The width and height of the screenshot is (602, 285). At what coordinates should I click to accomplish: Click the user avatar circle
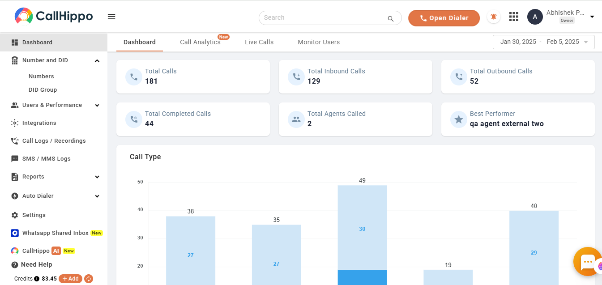pyautogui.click(x=535, y=17)
